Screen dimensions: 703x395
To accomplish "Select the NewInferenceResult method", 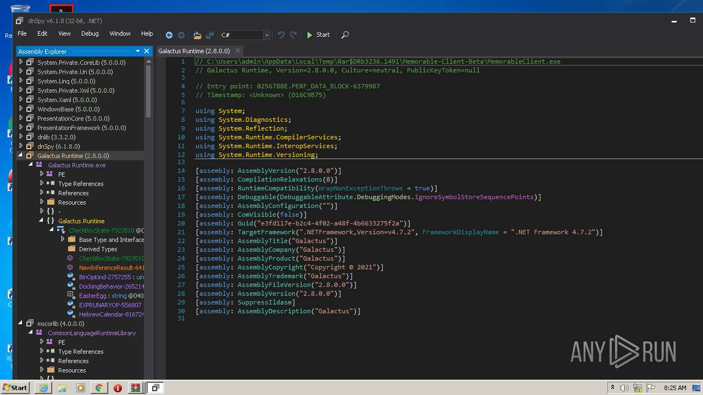I will click(111, 268).
